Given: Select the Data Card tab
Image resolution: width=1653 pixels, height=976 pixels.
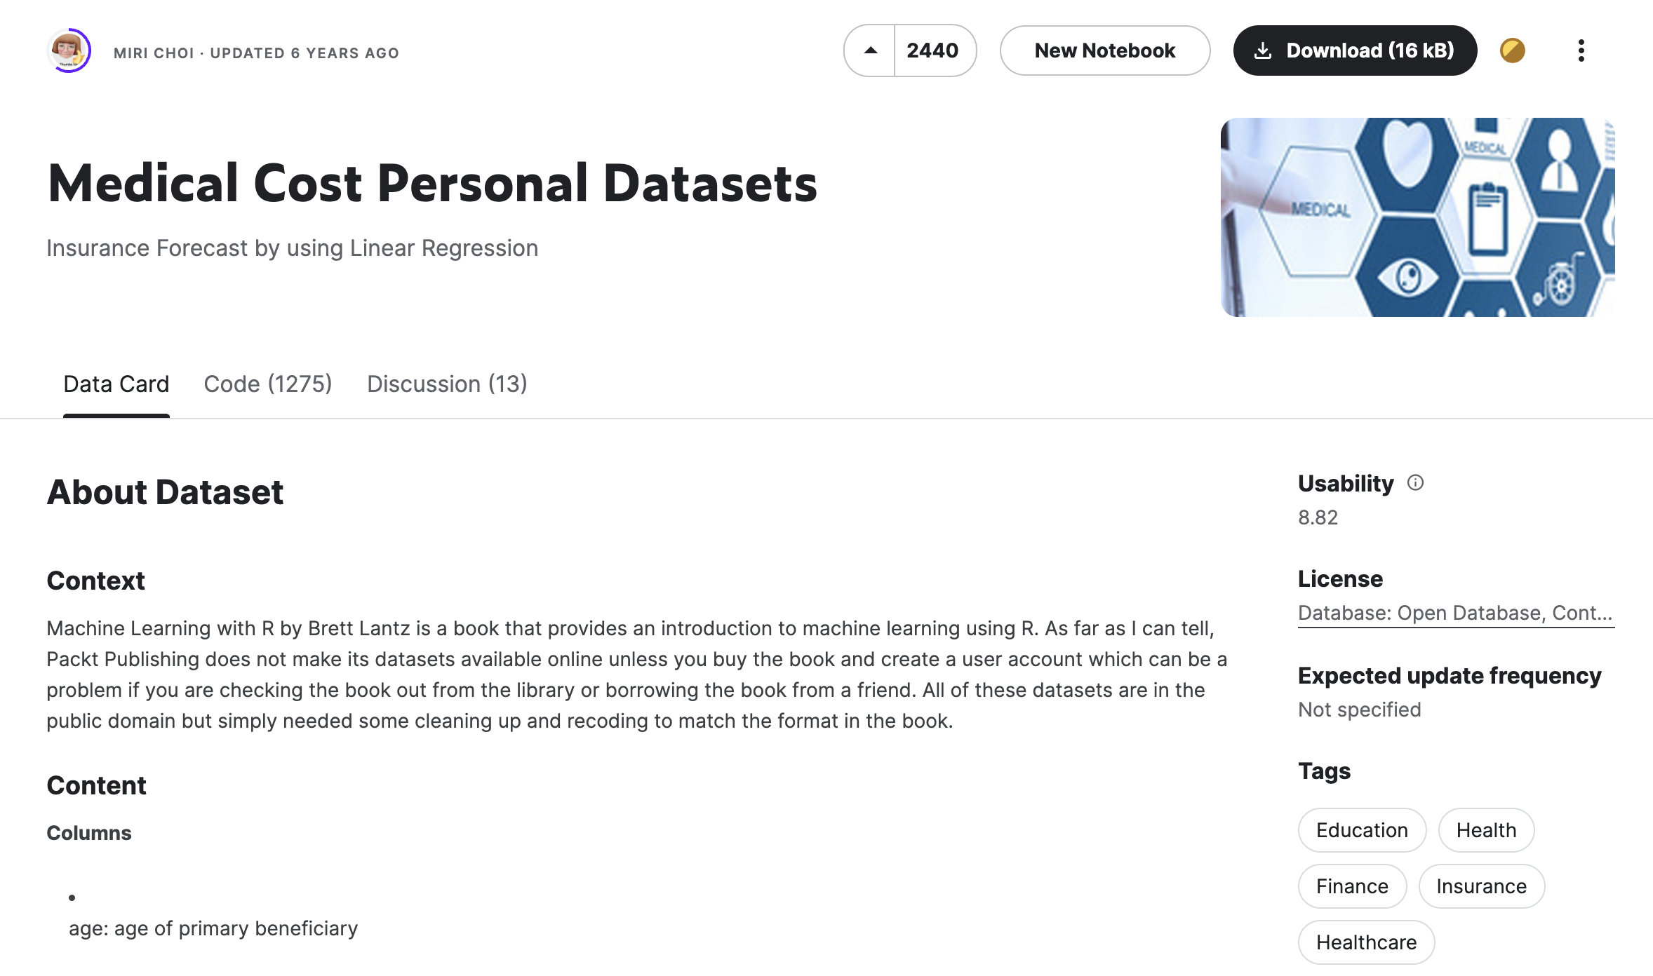Looking at the screenshot, I should tap(116, 384).
